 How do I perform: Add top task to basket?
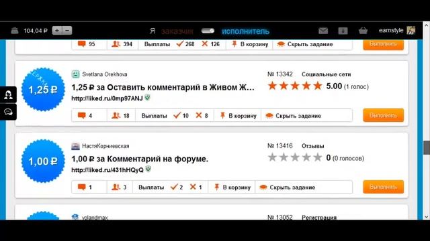pos(250,44)
